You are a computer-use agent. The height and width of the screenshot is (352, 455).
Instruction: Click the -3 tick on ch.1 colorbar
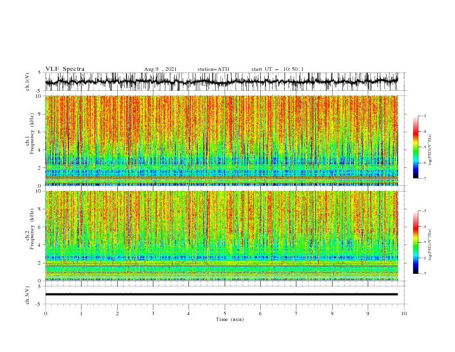(424, 116)
